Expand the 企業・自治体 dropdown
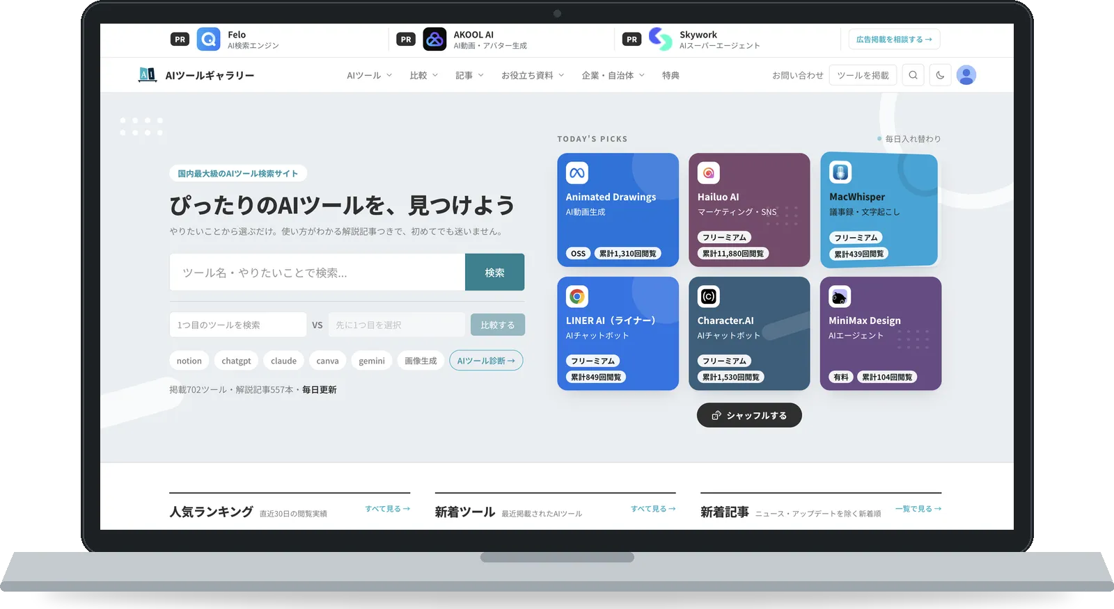This screenshot has height=609, width=1114. coord(613,75)
